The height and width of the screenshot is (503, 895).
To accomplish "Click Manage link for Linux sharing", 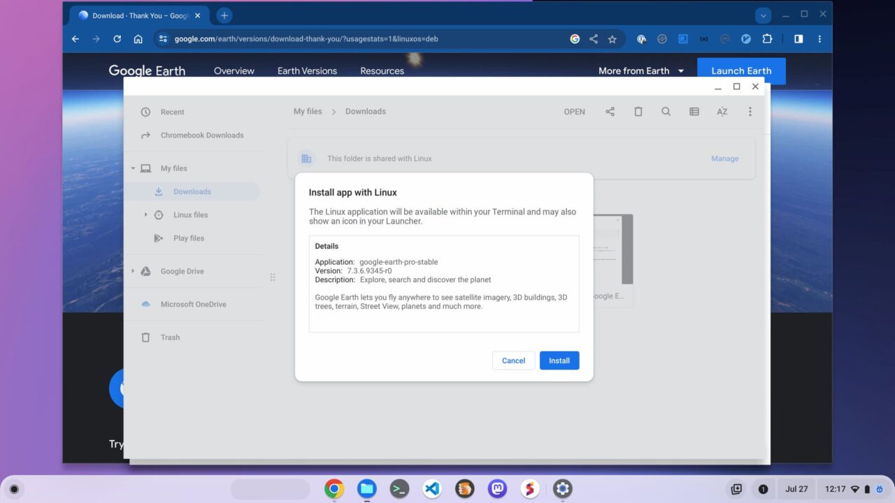I will [724, 159].
